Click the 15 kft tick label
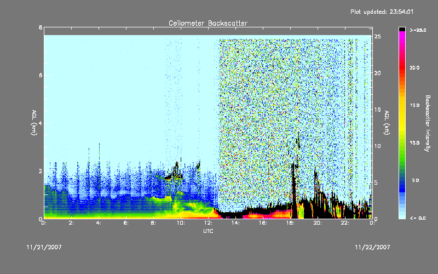The height and width of the screenshot is (274, 438). coord(377,110)
